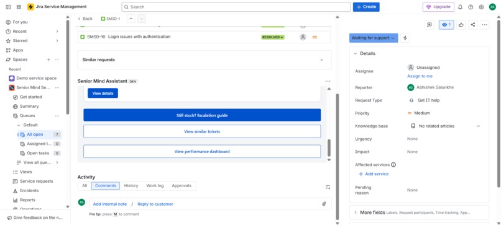Click the Jira Service Management lightning logo
This screenshot has height=225, width=501.
[x=30, y=7]
